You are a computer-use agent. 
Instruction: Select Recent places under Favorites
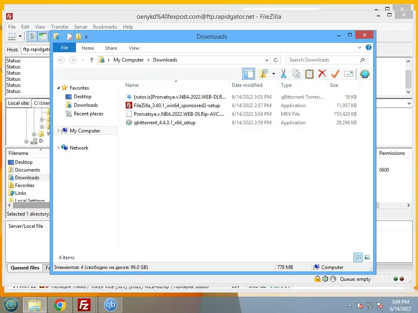click(88, 114)
